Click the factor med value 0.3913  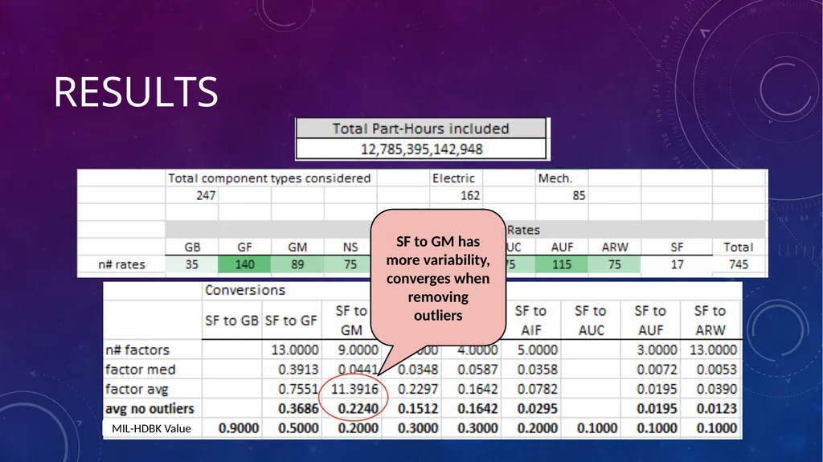pyautogui.click(x=298, y=370)
